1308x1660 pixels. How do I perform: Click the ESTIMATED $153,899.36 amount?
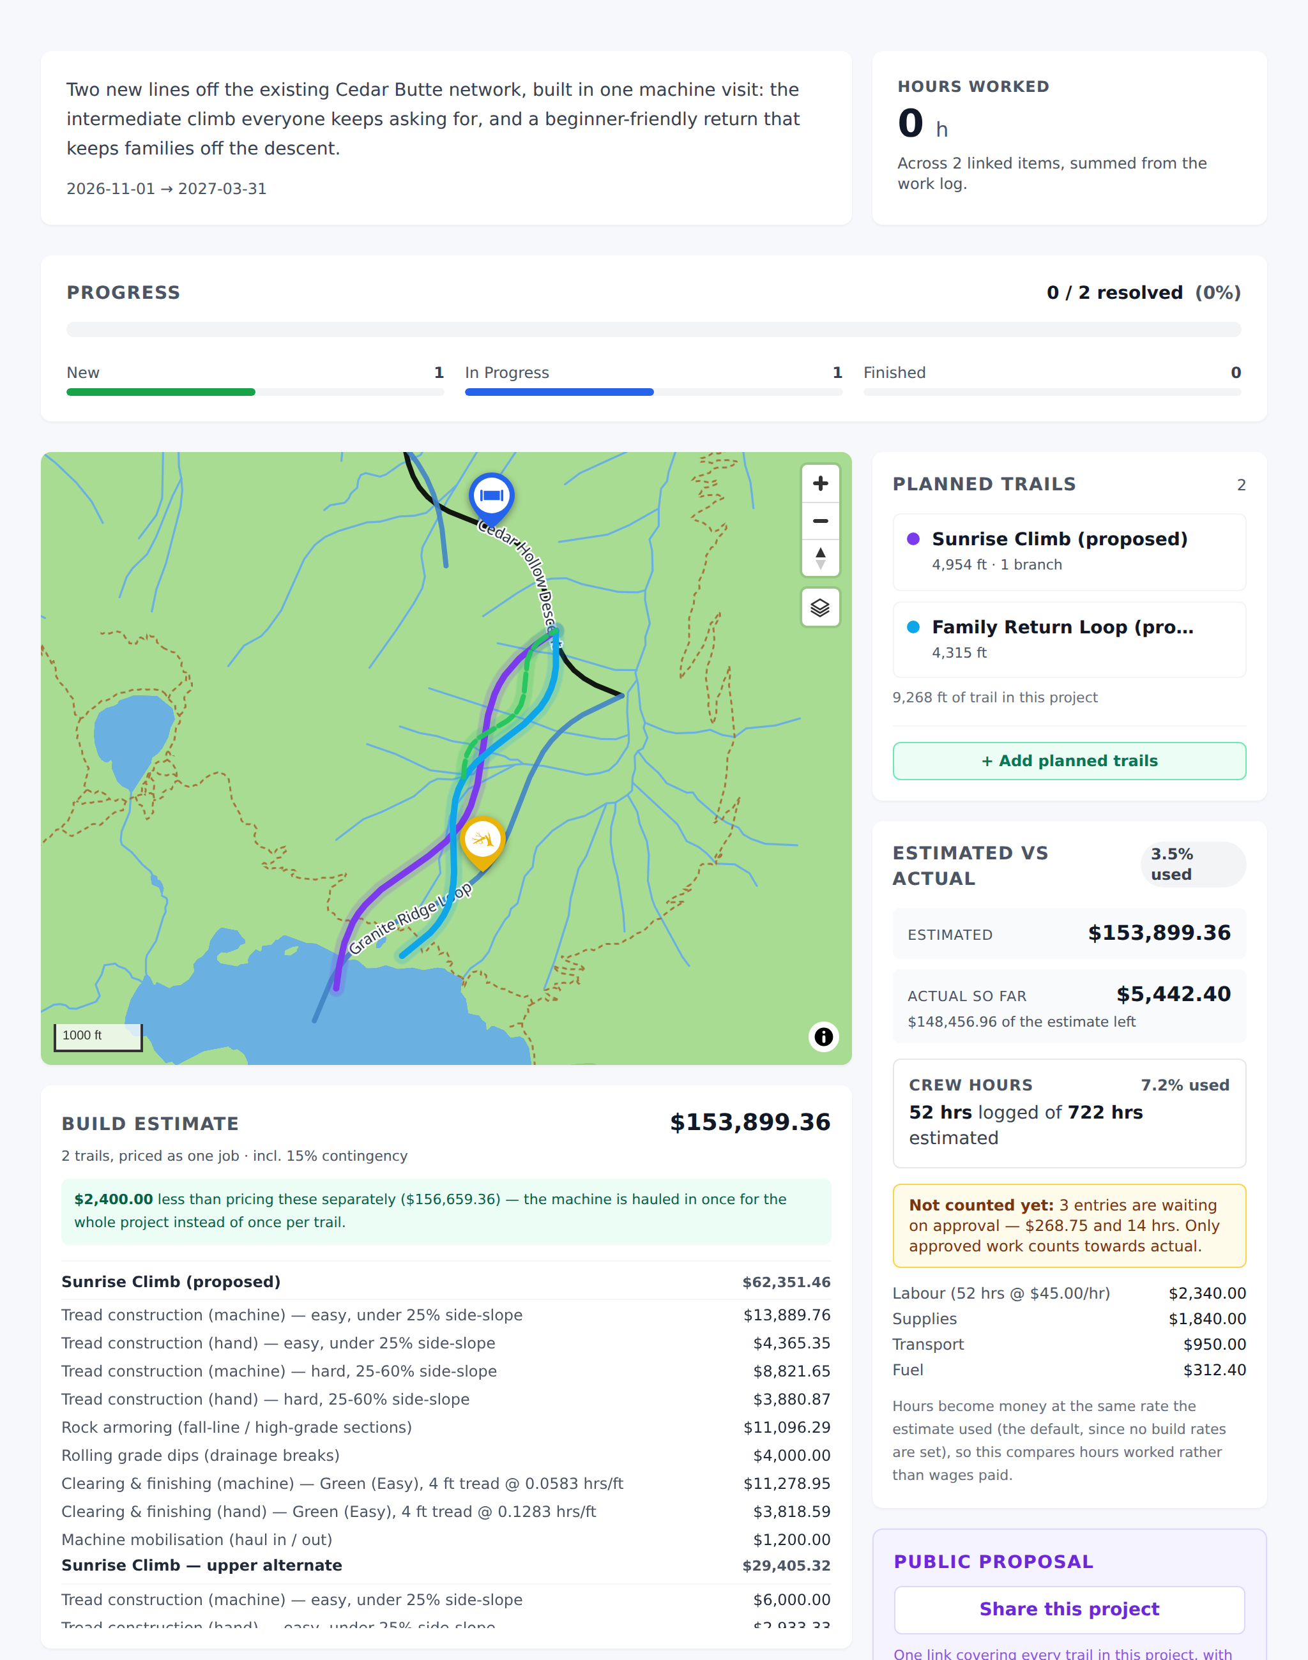pyautogui.click(x=1159, y=933)
